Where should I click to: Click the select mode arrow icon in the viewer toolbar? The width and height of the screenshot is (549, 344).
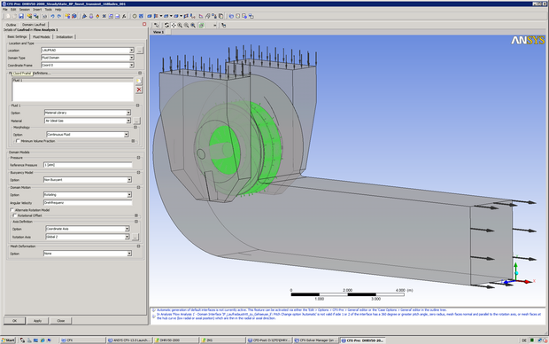[156, 25]
